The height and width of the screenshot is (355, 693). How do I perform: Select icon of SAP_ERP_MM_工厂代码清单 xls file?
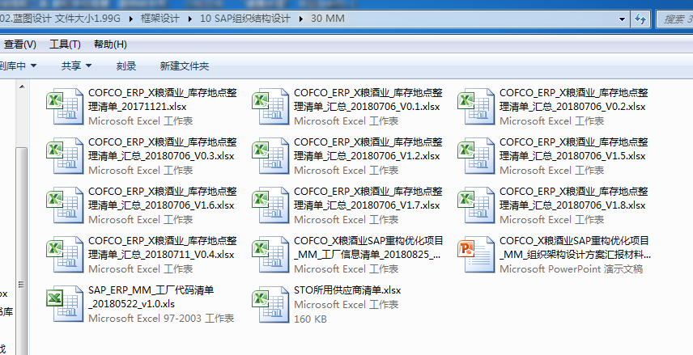(65, 304)
